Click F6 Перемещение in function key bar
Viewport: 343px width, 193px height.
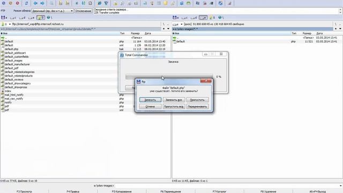click(170, 191)
